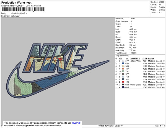This screenshot has height=128, width=166.
Task: Click the navy swatch for stop 11
Action: click(123, 87)
